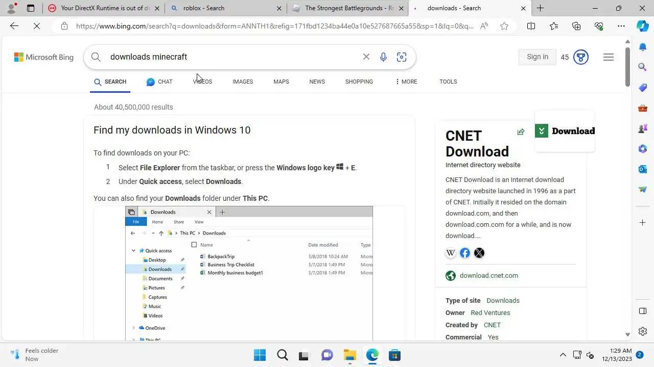Open Collections panel
Viewport: 654px width, 367px height.
(576, 26)
